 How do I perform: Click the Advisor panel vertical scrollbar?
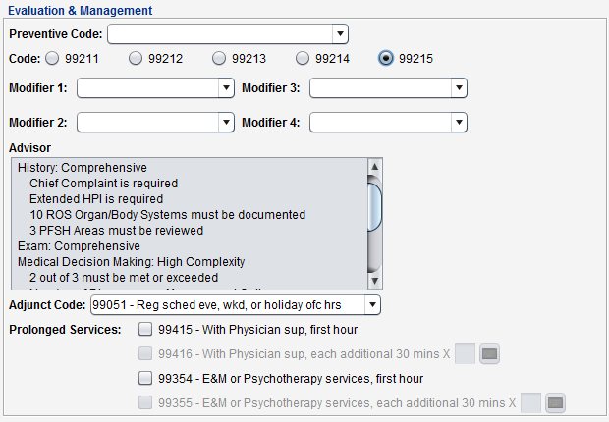(374, 206)
